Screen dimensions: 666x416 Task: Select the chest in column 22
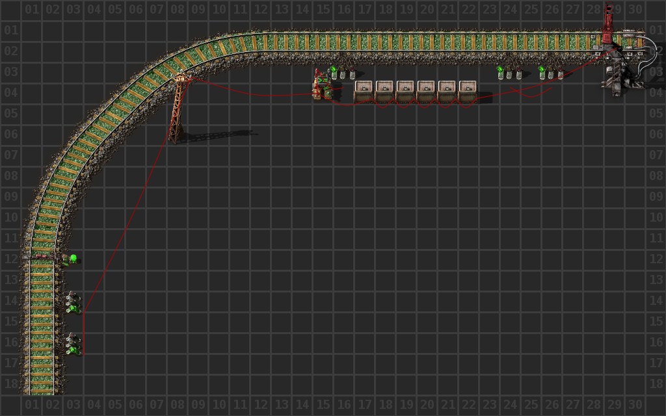(468, 92)
